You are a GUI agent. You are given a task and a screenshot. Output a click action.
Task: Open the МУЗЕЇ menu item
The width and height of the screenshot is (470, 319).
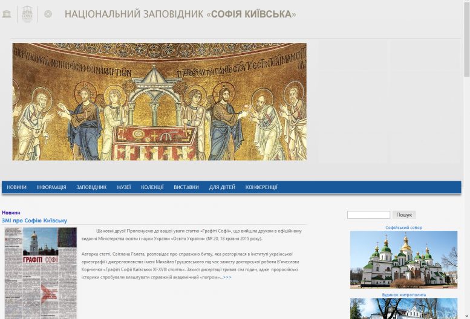coord(124,187)
